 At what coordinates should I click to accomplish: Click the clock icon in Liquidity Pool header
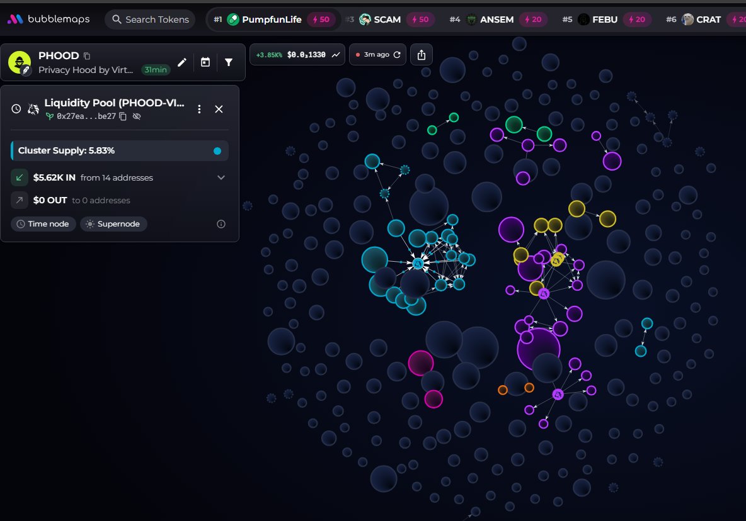coord(16,109)
